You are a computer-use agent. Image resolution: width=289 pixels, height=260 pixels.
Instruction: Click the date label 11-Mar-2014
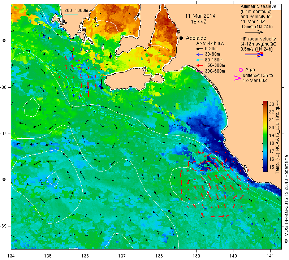coord(200,16)
